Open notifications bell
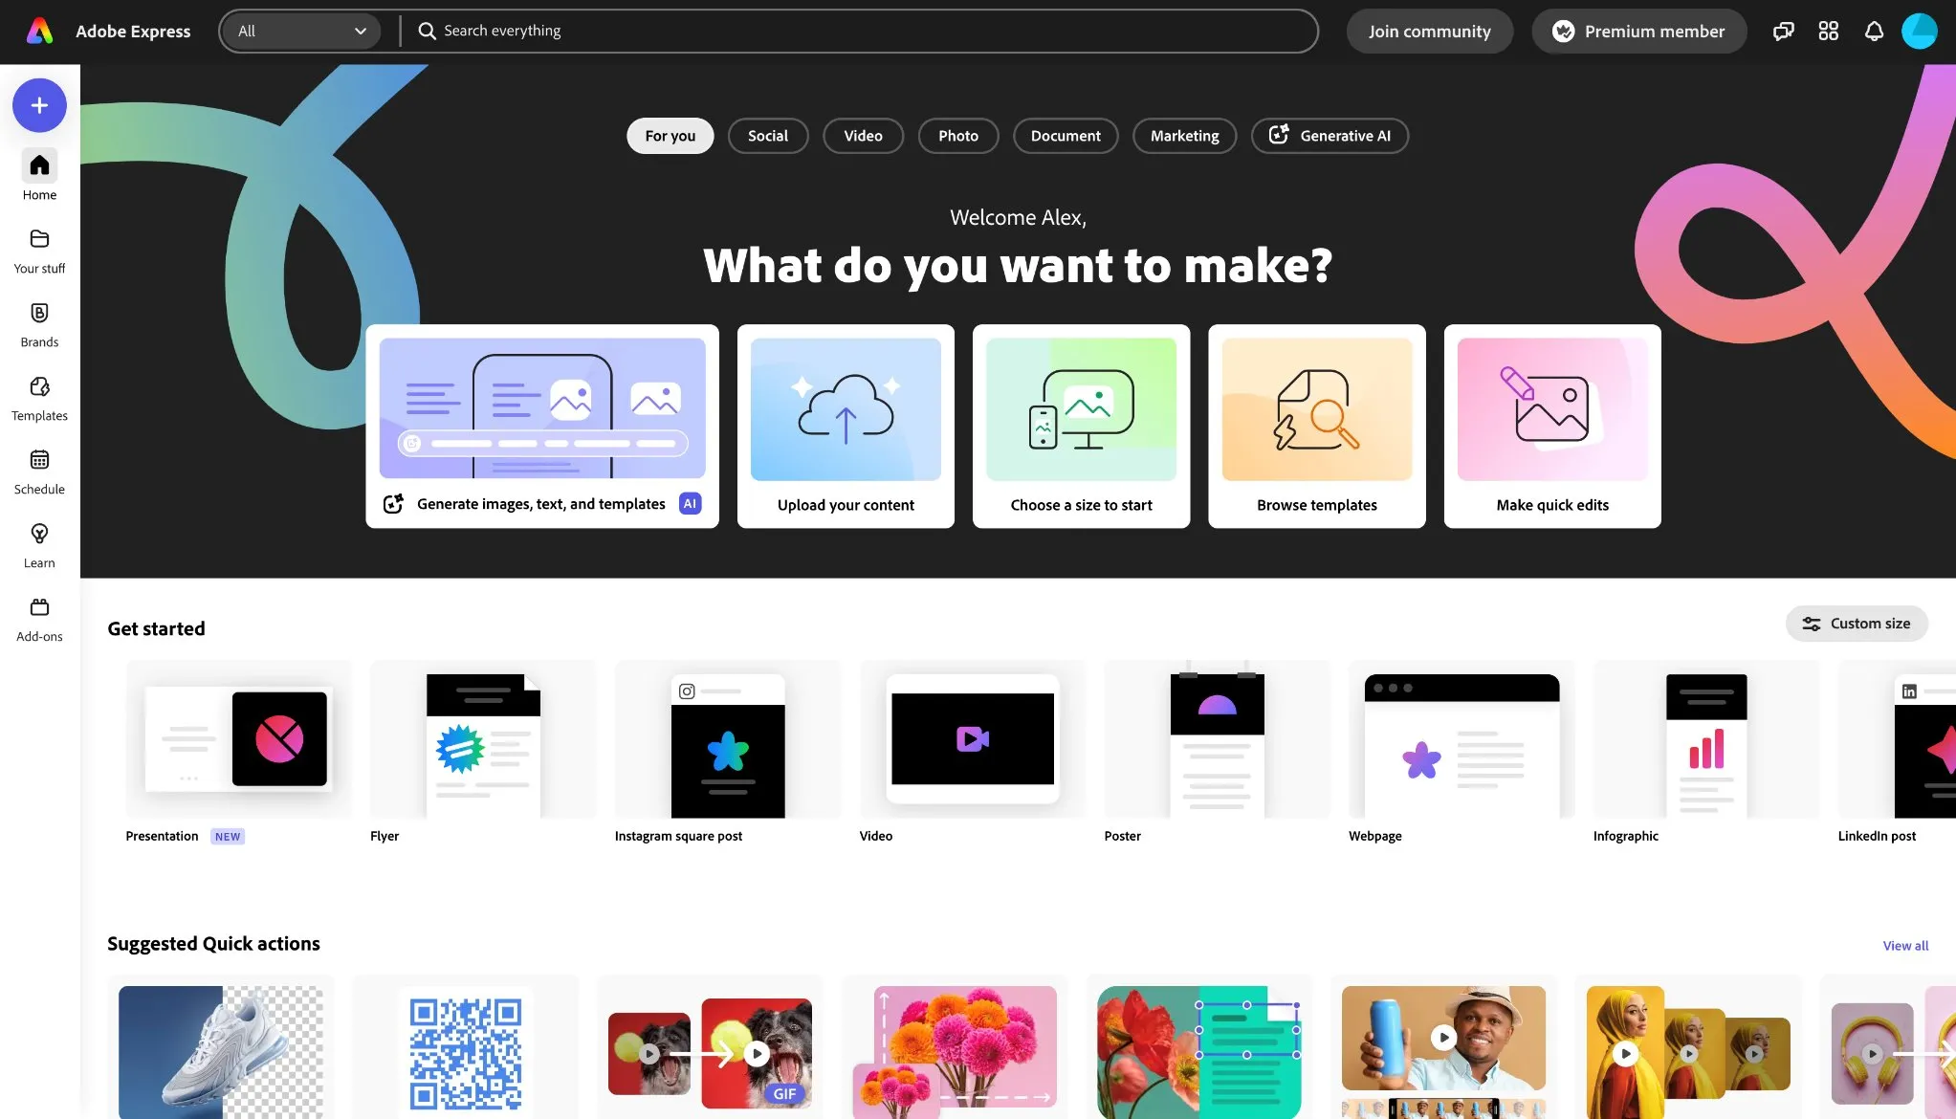 1874,32
